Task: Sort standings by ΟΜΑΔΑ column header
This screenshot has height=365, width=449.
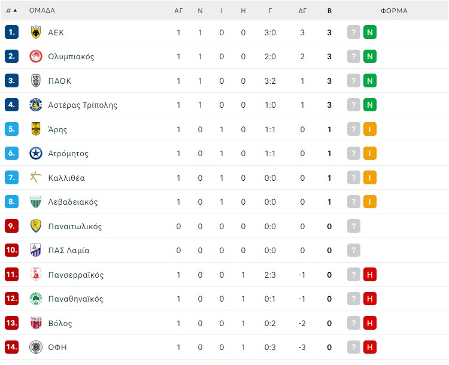Action: (42, 11)
